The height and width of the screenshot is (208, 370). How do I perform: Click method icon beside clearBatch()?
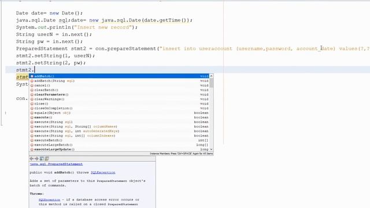[32, 90]
